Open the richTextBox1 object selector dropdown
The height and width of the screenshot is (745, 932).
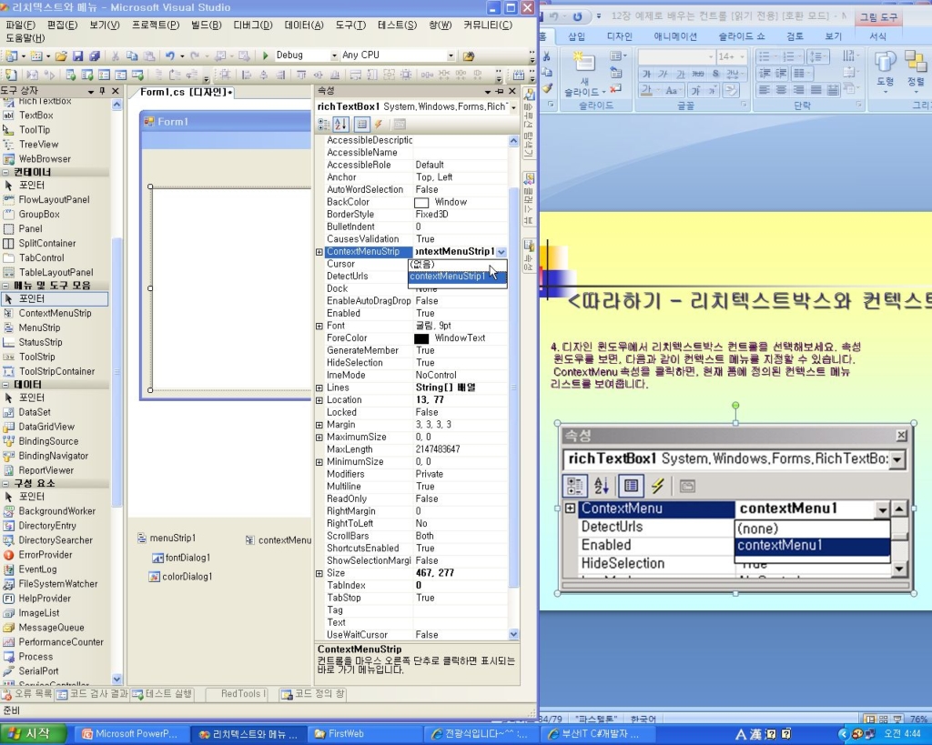[x=513, y=107]
